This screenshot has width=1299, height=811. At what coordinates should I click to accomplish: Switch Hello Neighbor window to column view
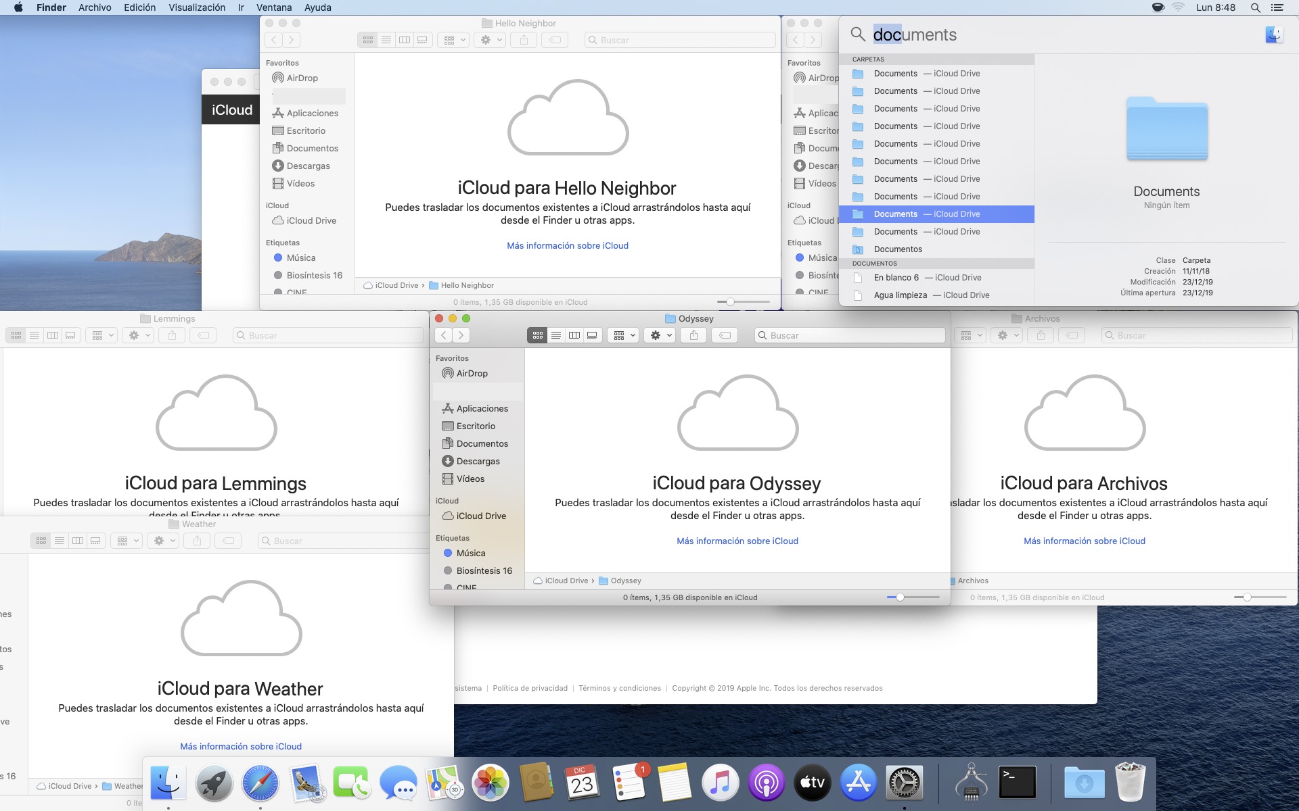[405, 40]
